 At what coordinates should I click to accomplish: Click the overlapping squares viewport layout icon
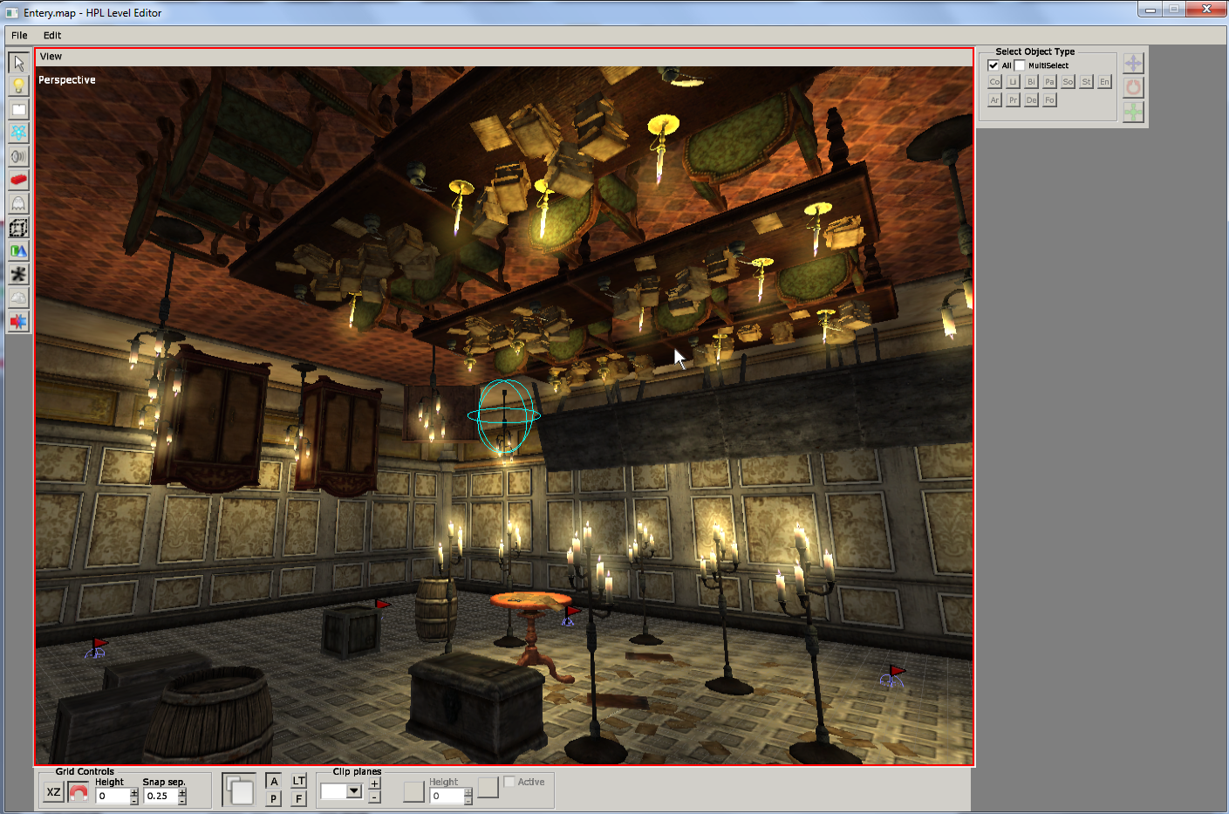point(239,790)
